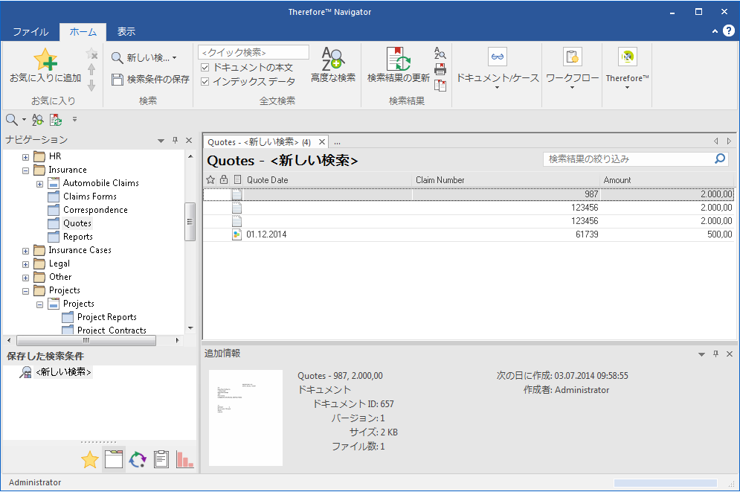The height and width of the screenshot is (492, 740).
Task: Open the File ribbon tab
Action: (x=30, y=32)
